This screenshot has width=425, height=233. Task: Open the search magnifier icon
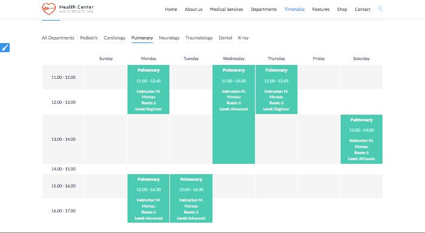pyautogui.click(x=380, y=9)
